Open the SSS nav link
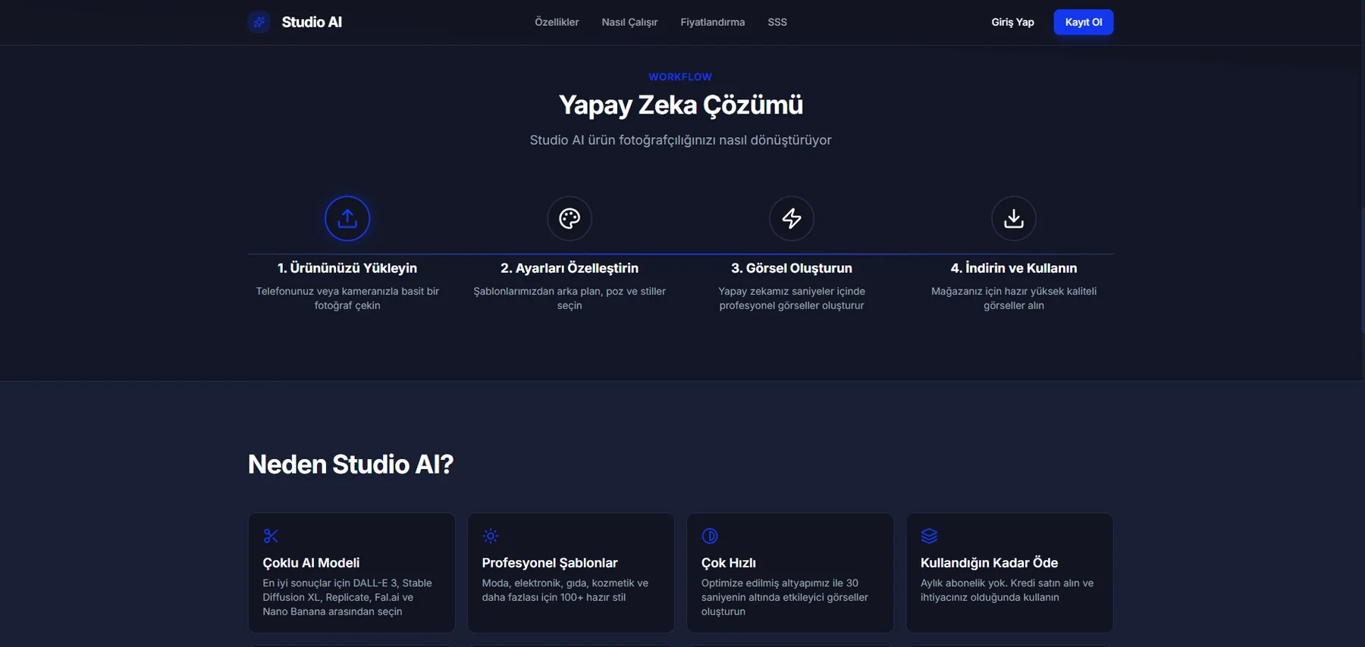This screenshot has width=1365, height=647. 777,22
